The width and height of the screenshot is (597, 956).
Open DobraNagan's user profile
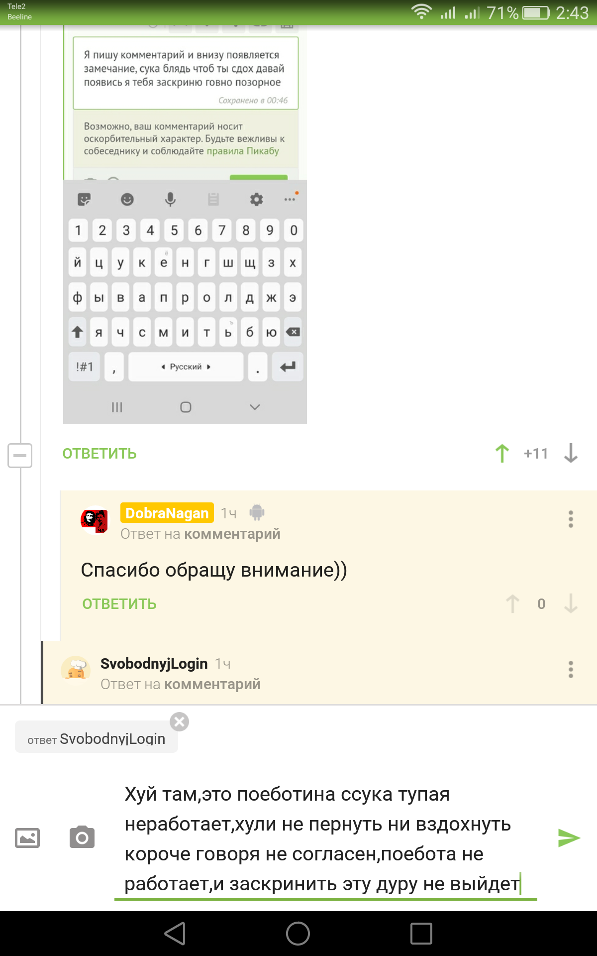[x=167, y=513]
